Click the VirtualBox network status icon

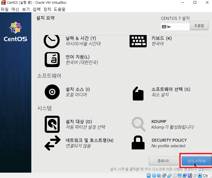pyautogui.click(x=164, y=175)
